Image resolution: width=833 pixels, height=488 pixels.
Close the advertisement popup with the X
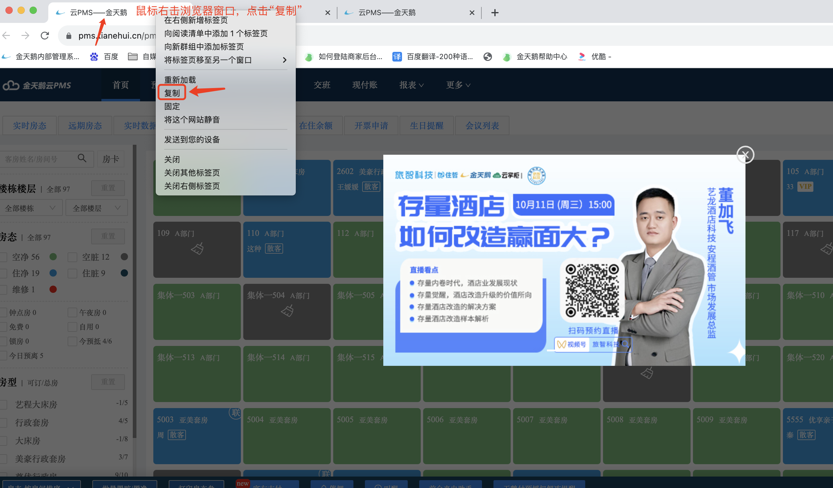[x=745, y=155]
